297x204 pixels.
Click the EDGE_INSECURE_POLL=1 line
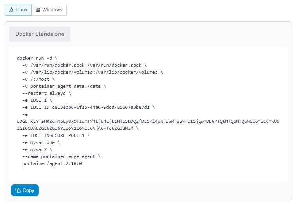click(x=56, y=135)
